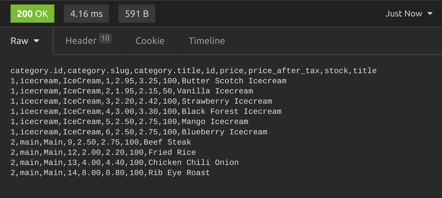Click the Blueberry Icecream line
Image resolution: width=442 pixels, height=198 pixels.
[139, 132]
